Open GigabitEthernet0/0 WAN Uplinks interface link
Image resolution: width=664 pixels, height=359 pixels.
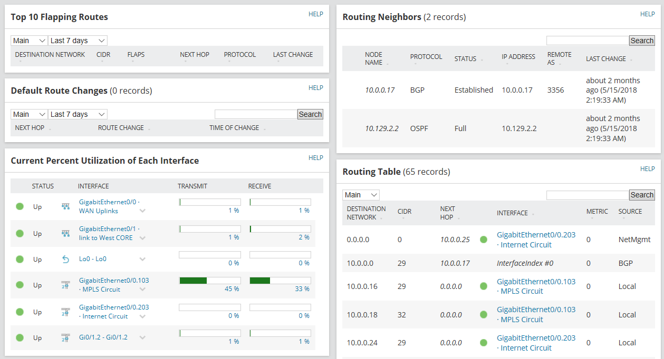(x=109, y=206)
